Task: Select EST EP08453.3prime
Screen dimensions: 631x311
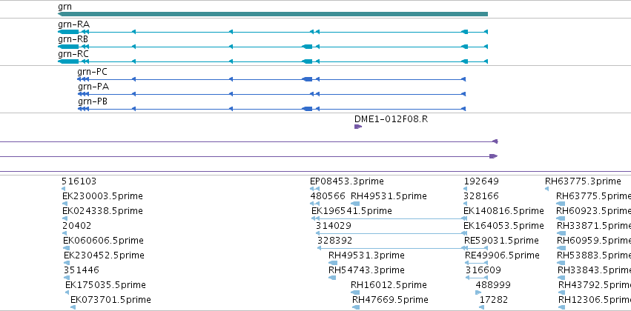Action: pos(347,181)
